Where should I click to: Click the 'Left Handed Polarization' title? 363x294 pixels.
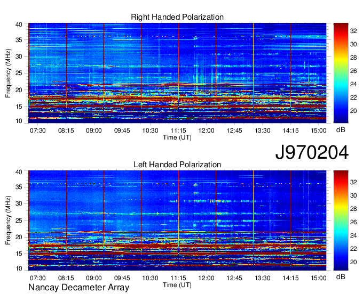(x=177, y=165)
